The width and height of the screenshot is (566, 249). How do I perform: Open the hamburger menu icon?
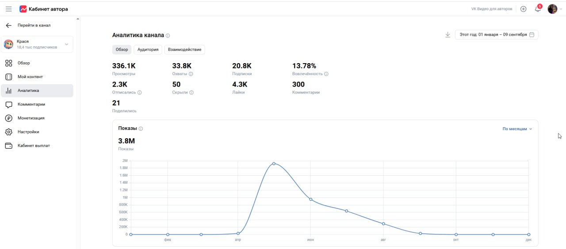point(9,9)
